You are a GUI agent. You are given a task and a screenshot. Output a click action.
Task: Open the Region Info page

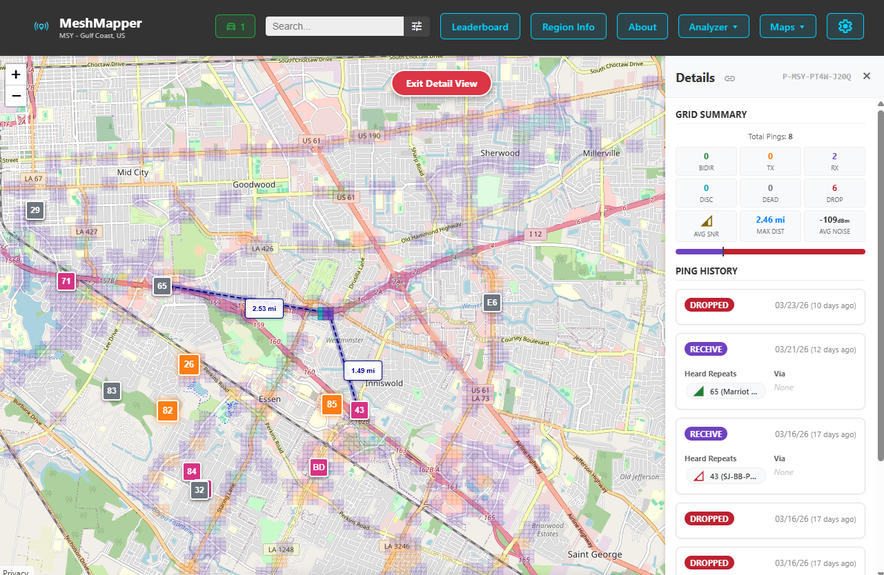click(x=568, y=26)
